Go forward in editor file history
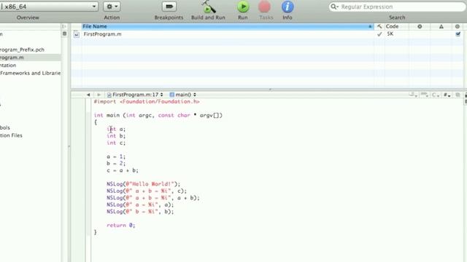Viewport: 467px width, 262px height. point(99,95)
